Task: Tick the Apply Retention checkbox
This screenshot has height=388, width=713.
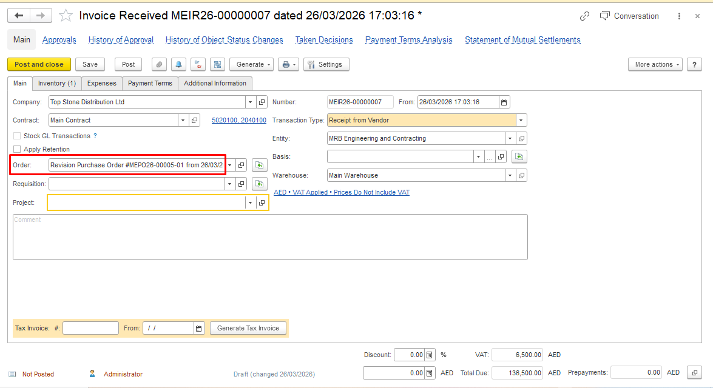Action: click(18, 149)
